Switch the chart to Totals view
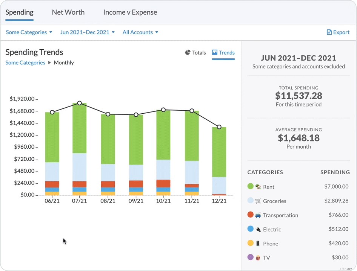Viewport: 357px width, 271px height. click(x=195, y=53)
